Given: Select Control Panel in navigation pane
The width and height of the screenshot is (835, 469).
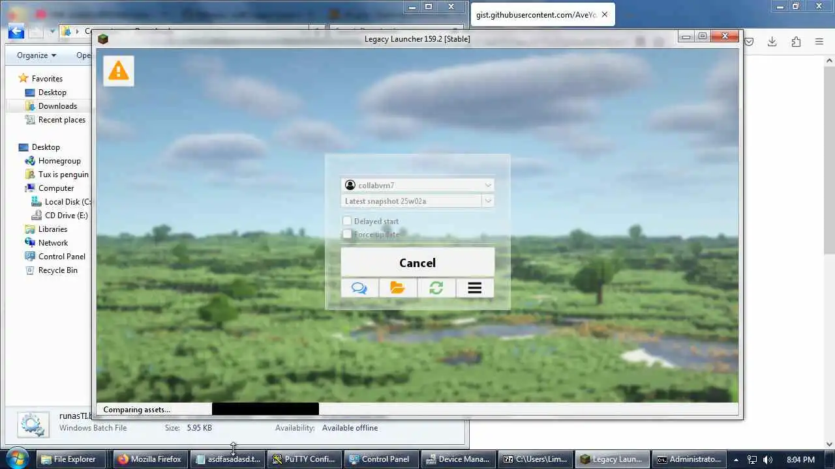Looking at the screenshot, I should pos(62,257).
